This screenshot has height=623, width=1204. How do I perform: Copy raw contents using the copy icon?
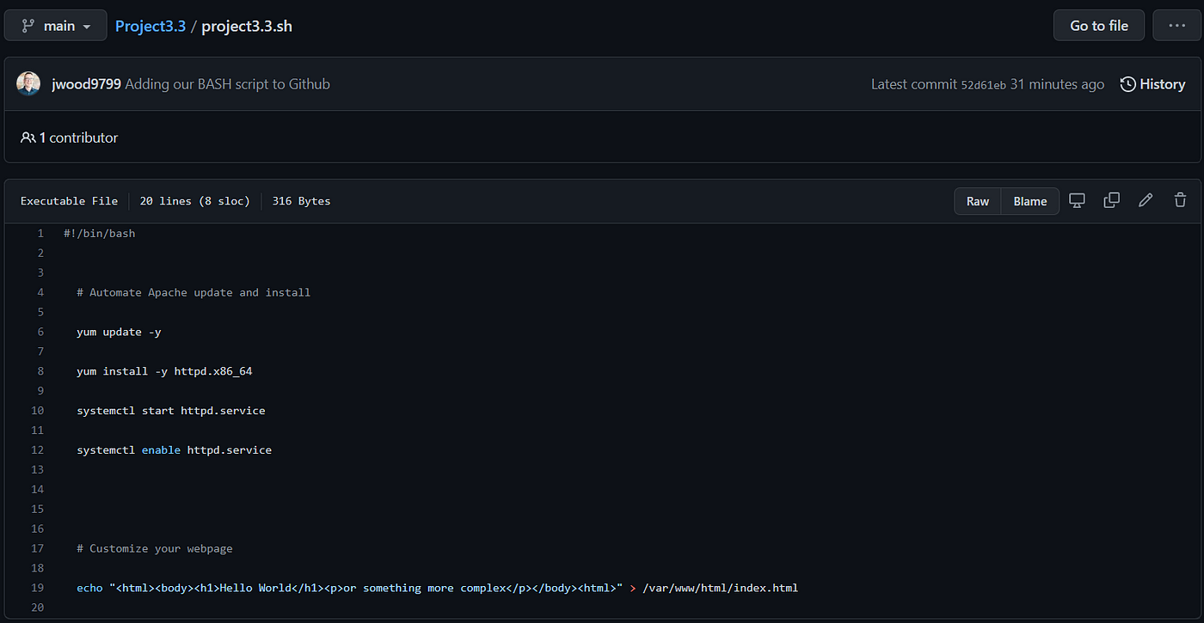point(1111,200)
